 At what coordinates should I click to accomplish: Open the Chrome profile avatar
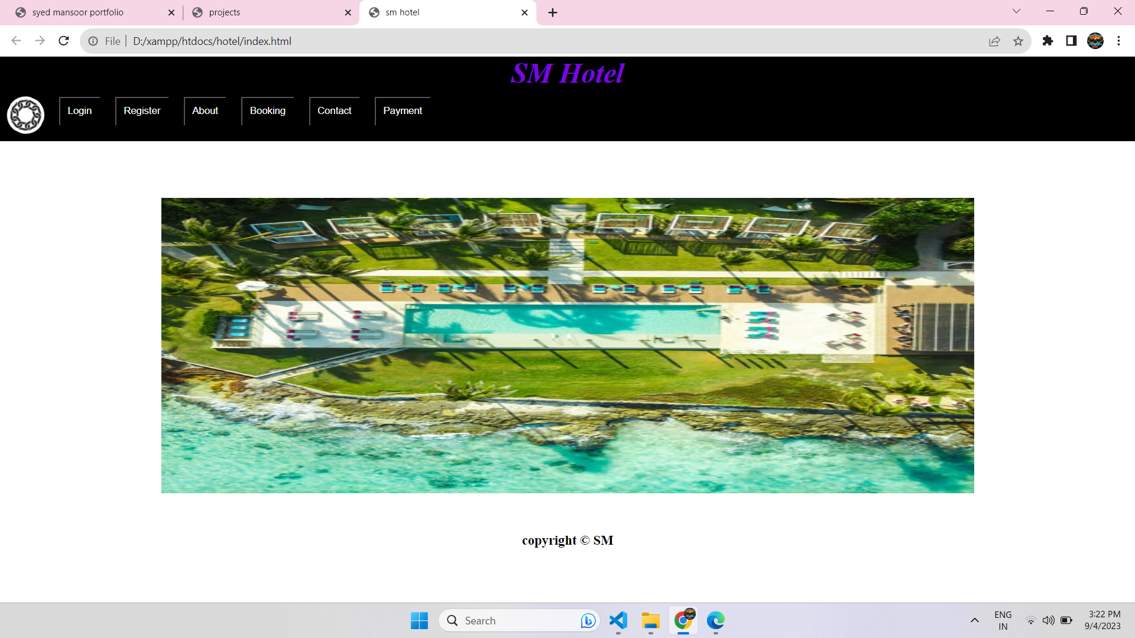point(1095,41)
